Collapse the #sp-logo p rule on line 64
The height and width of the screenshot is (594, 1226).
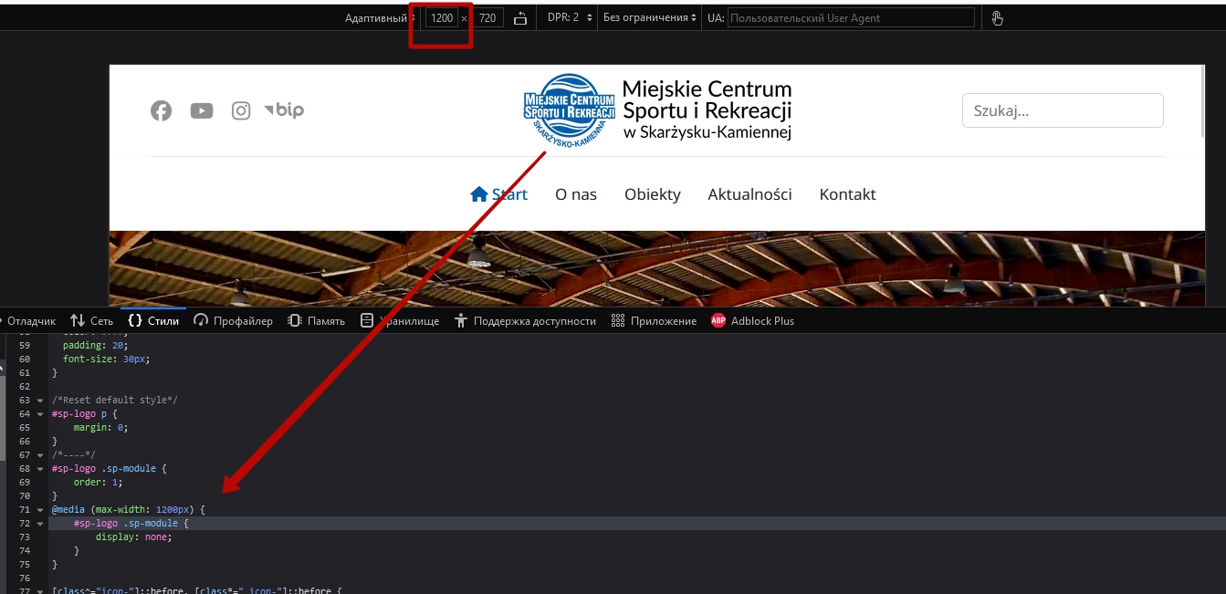pos(40,414)
